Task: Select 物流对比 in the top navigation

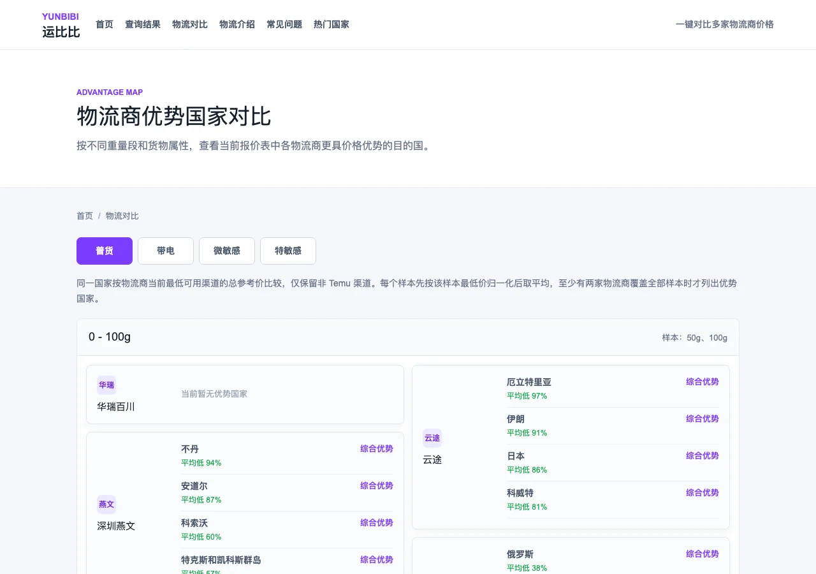Action: click(190, 24)
